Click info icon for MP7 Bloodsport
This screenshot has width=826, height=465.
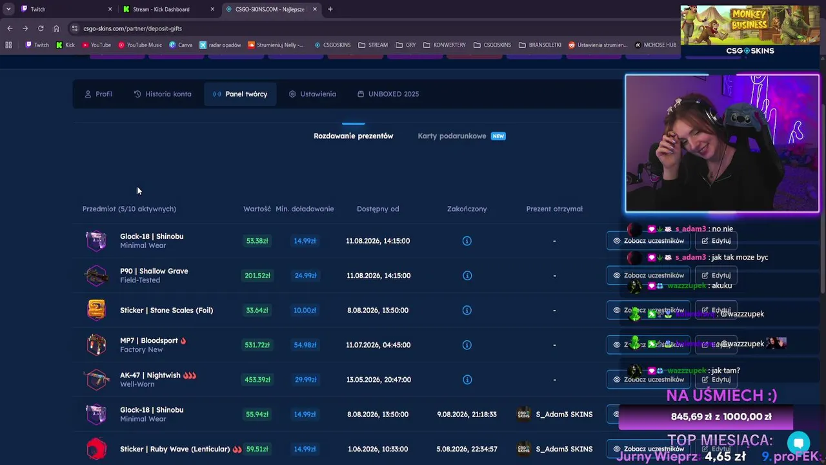467,345
